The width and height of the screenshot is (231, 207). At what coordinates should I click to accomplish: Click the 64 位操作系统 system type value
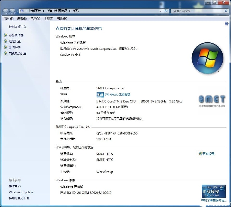[x=106, y=113]
